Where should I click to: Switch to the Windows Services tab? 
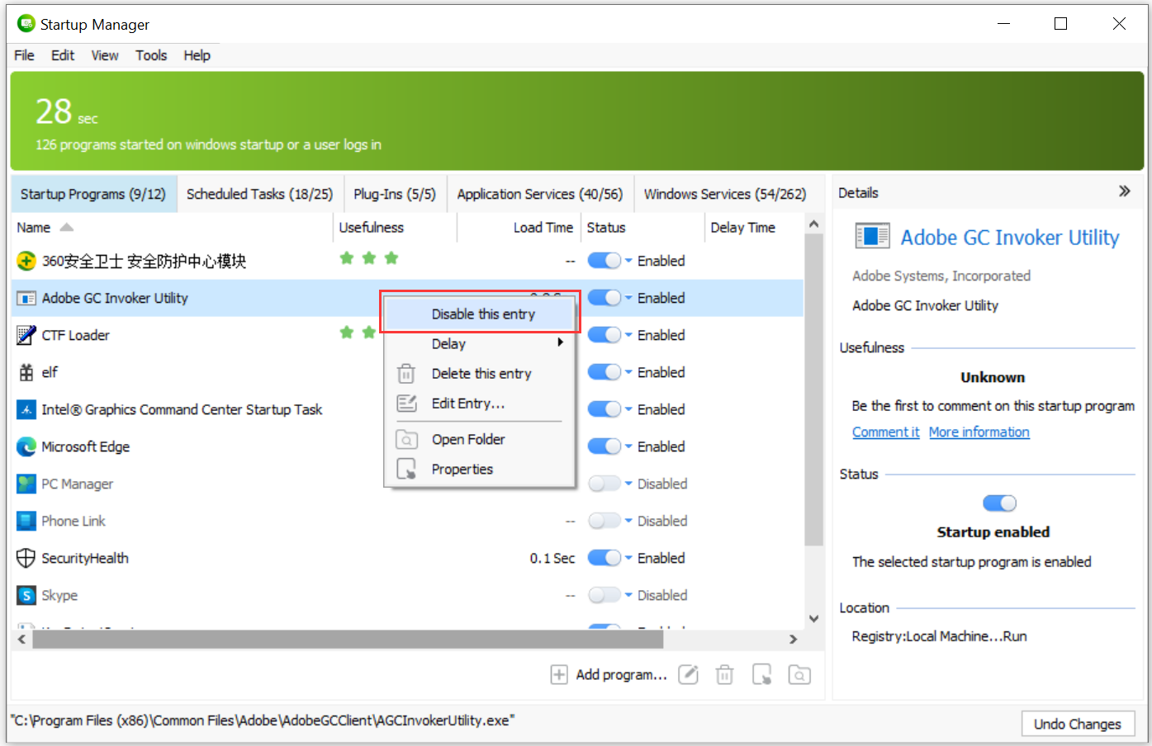click(x=725, y=193)
